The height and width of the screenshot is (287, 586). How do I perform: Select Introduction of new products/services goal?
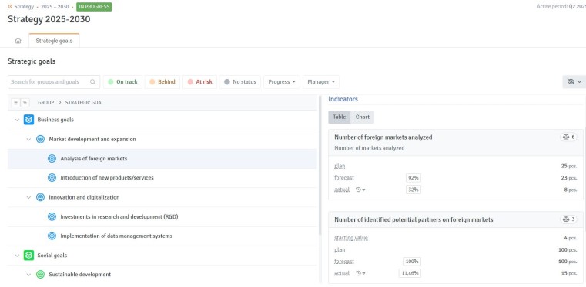[x=107, y=178]
